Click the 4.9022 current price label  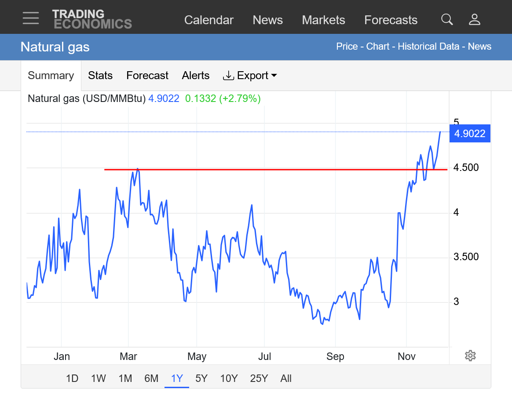(469, 134)
